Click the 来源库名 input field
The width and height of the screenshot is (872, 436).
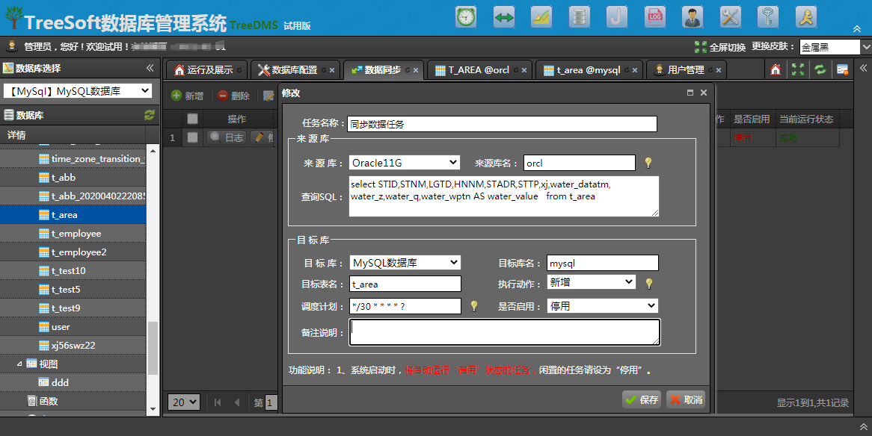[x=580, y=163]
